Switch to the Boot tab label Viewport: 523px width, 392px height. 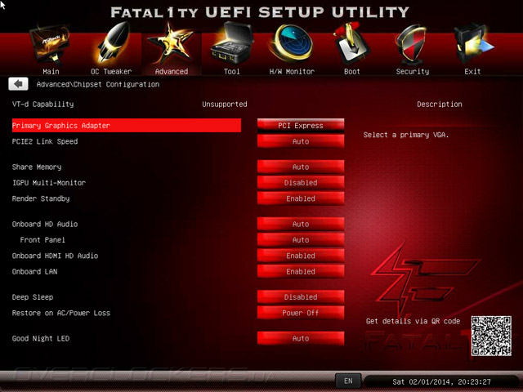[x=352, y=71]
